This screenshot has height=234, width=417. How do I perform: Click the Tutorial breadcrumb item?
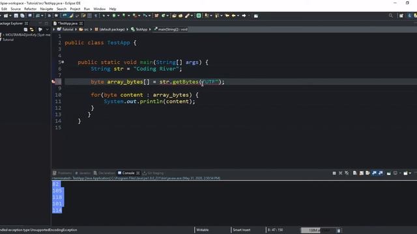pyautogui.click(x=65, y=29)
